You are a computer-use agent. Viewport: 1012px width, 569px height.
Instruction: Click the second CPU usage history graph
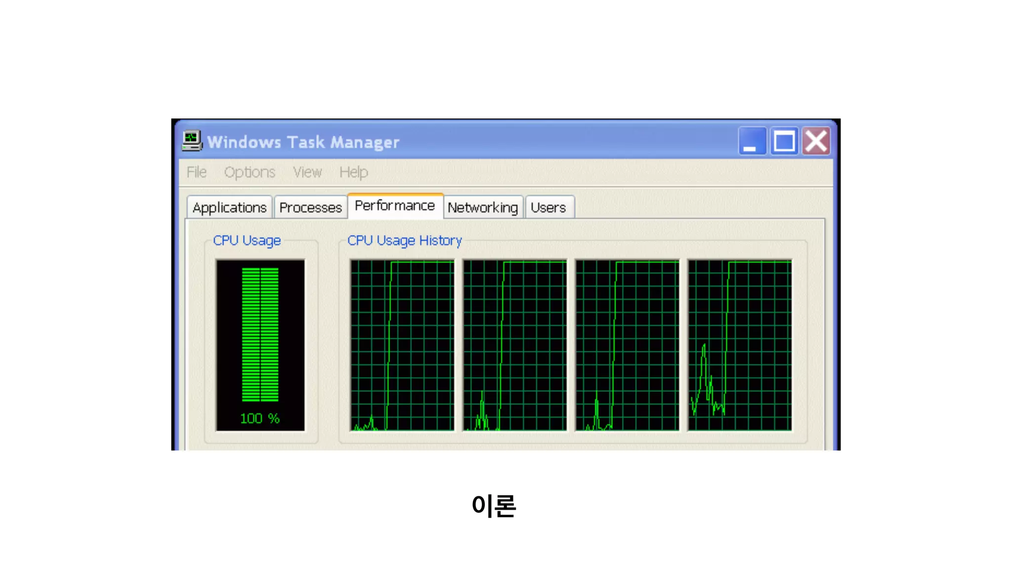click(515, 345)
